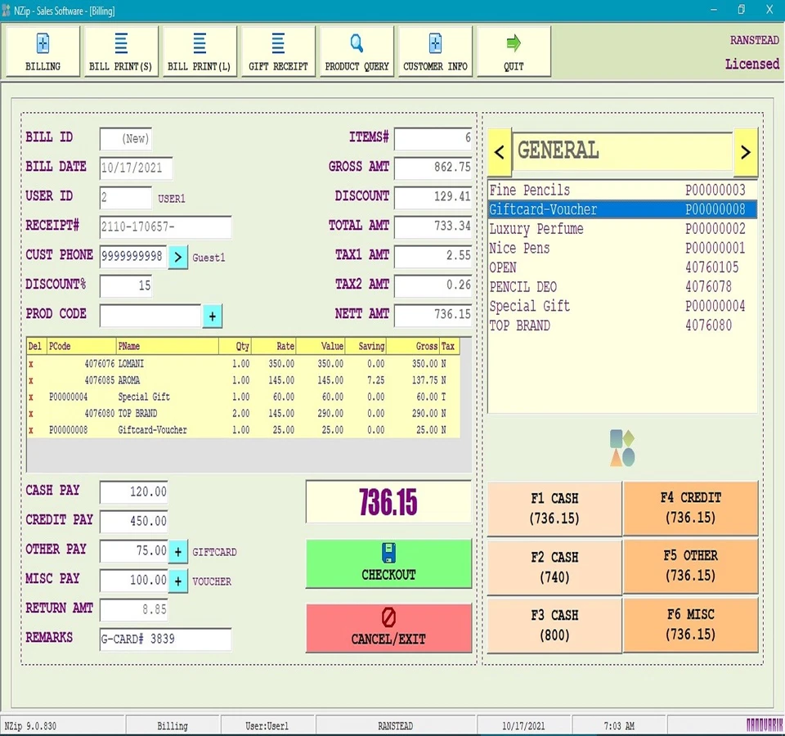Delete the LOMANI line with its x marker
Screen dimensions: 785x736
tap(30, 364)
